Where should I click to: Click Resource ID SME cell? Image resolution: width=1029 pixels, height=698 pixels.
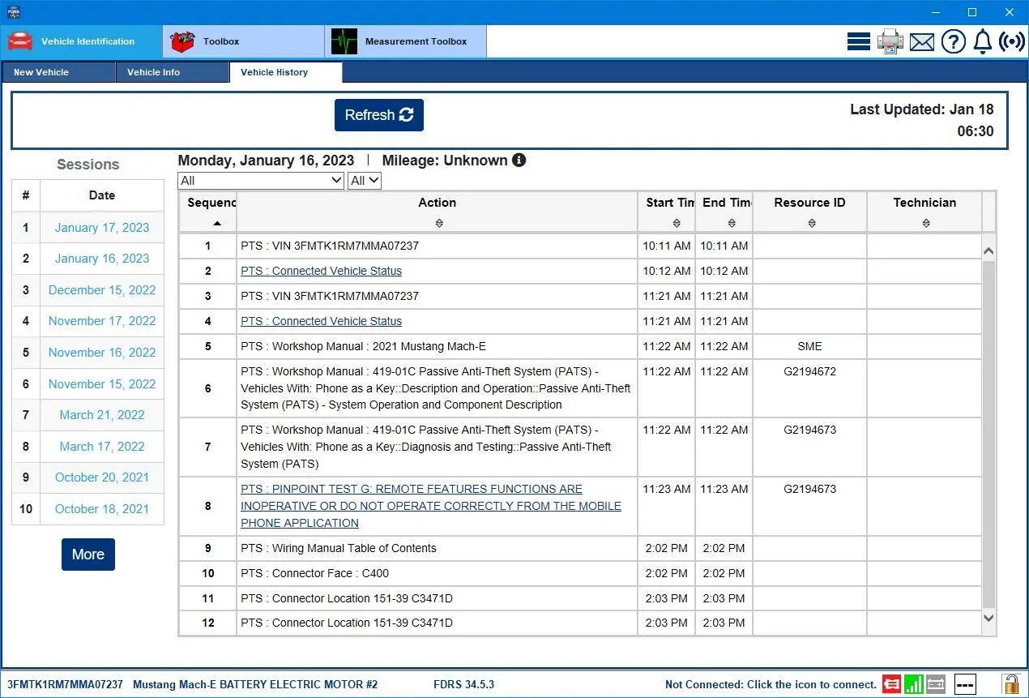(810, 346)
